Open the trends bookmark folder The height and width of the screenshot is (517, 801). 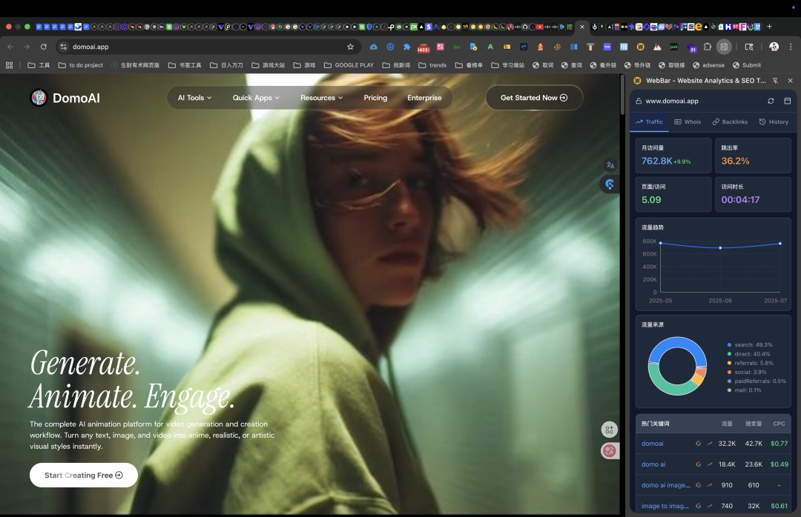pos(432,65)
